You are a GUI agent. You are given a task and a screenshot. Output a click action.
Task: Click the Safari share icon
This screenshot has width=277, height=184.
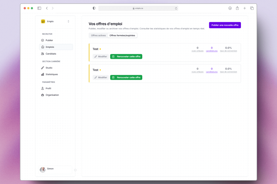click(x=237, y=8)
